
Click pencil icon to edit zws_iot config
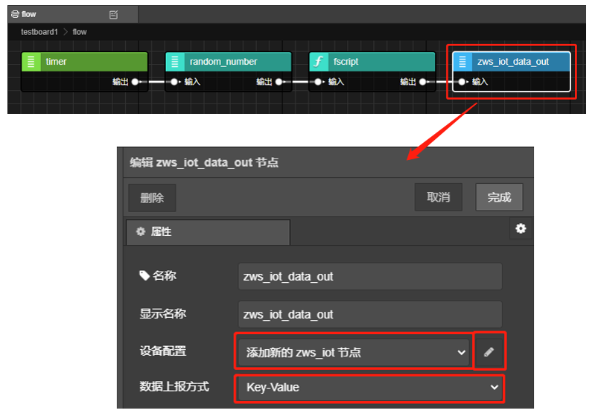pyautogui.click(x=489, y=352)
